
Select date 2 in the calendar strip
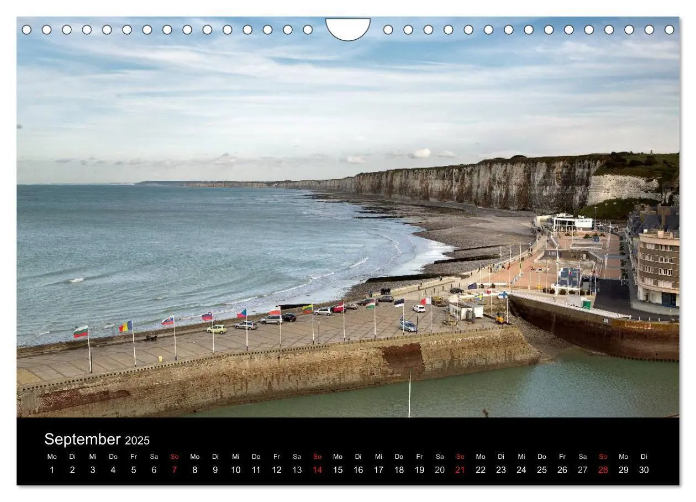72,470
